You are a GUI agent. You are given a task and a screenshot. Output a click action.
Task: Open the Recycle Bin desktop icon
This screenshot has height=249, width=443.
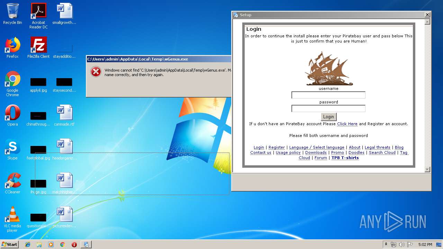pyautogui.click(x=12, y=14)
